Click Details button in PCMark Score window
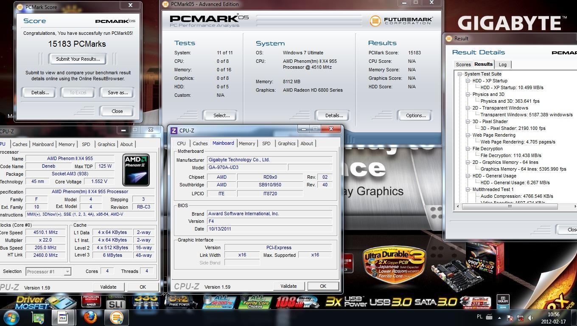This screenshot has width=577, height=326. (x=40, y=93)
